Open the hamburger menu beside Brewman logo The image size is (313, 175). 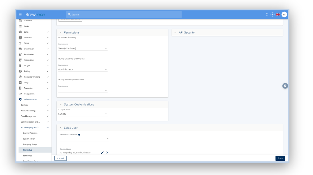click(x=20, y=15)
